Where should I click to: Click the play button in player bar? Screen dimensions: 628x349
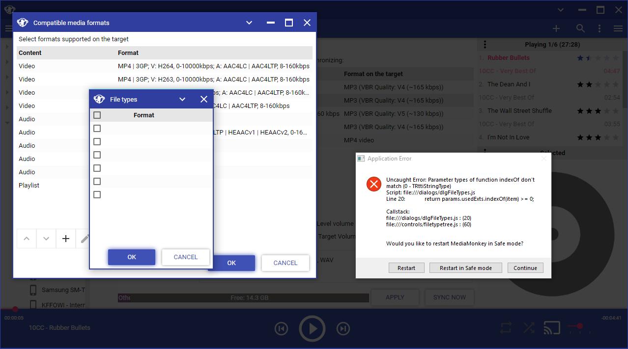pos(312,328)
